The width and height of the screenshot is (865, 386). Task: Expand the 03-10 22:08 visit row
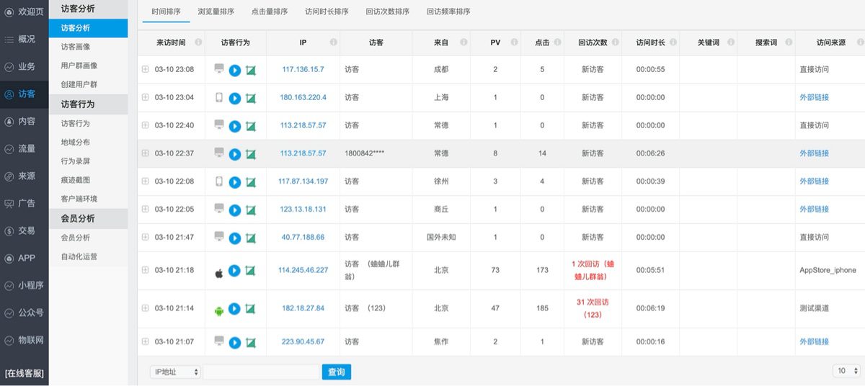tap(145, 181)
